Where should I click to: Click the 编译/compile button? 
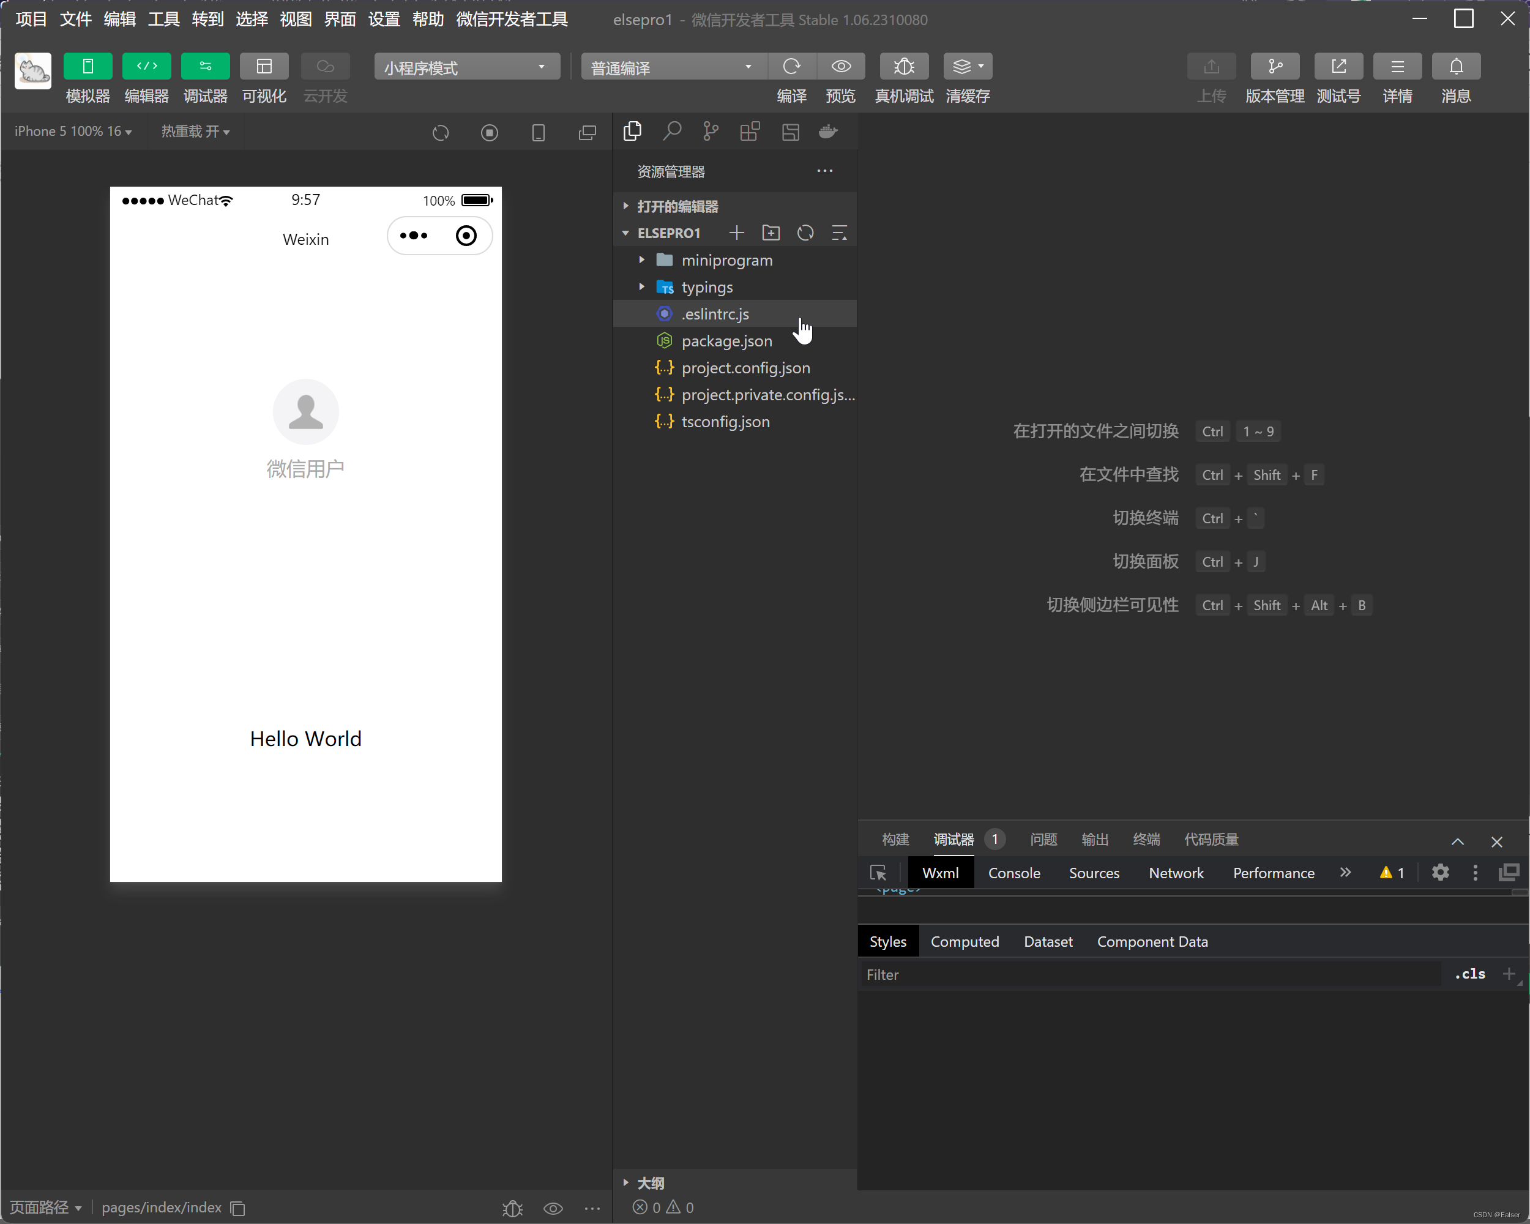pos(791,66)
